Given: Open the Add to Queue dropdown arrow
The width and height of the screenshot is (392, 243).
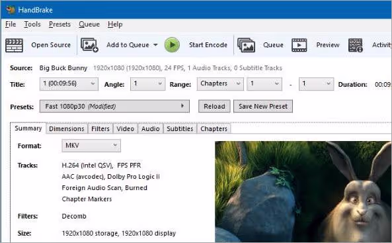Looking at the screenshot, I should coord(155,45).
